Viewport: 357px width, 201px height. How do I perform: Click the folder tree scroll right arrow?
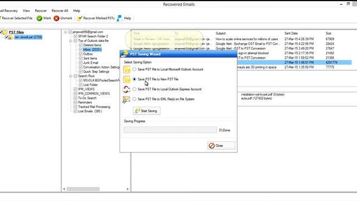[127, 189]
